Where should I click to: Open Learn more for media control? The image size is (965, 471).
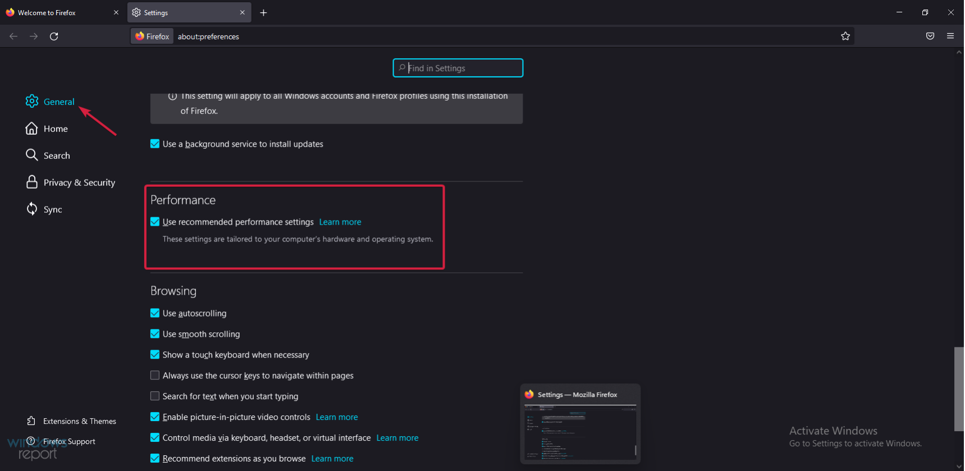click(x=397, y=438)
